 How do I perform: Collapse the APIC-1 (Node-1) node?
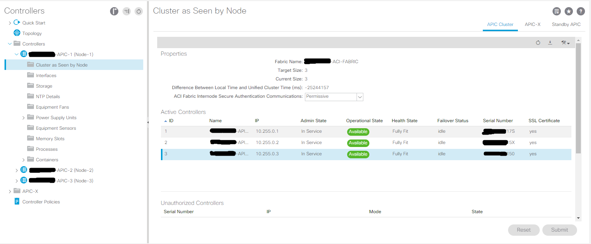[17, 55]
